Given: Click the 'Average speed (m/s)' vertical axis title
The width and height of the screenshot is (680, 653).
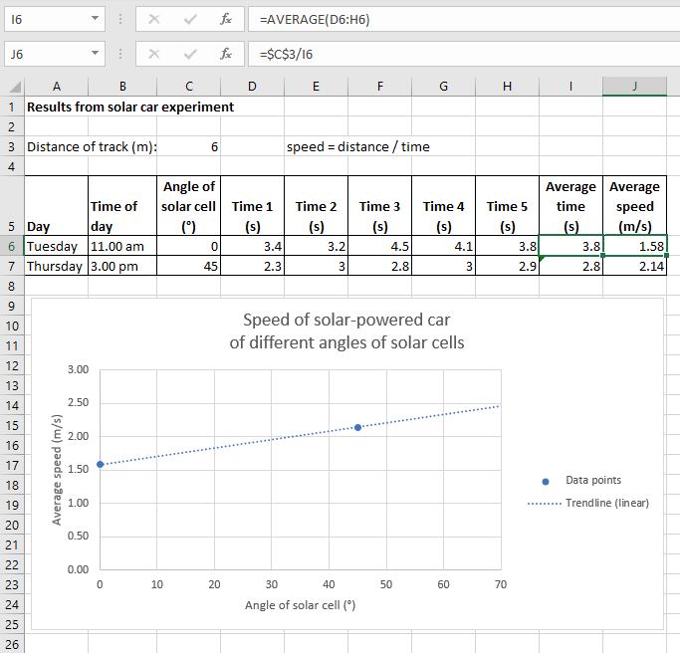Looking at the screenshot, I should click(x=57, y=470).
